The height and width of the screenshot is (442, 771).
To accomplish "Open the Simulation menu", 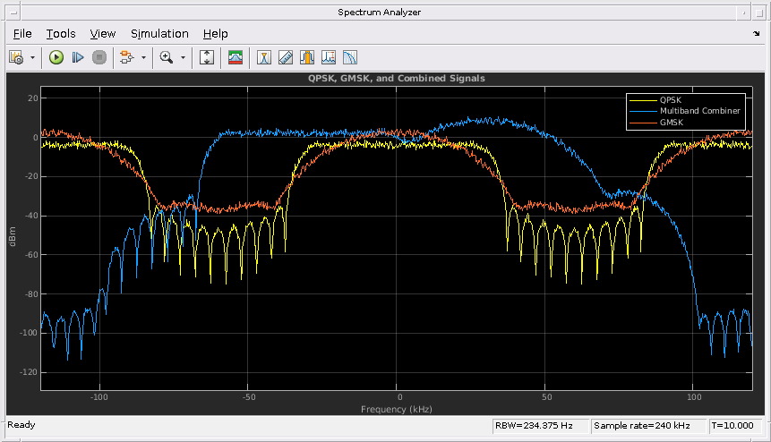I will [159, 33].
